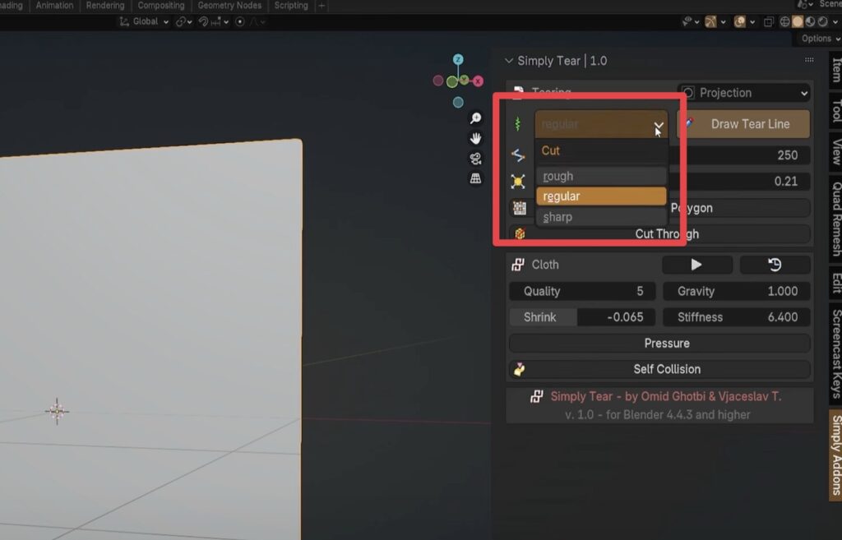Viewport: 842px width, 540px height.
Task: Close the open tear style dropdown field
Action: [601, 124]
